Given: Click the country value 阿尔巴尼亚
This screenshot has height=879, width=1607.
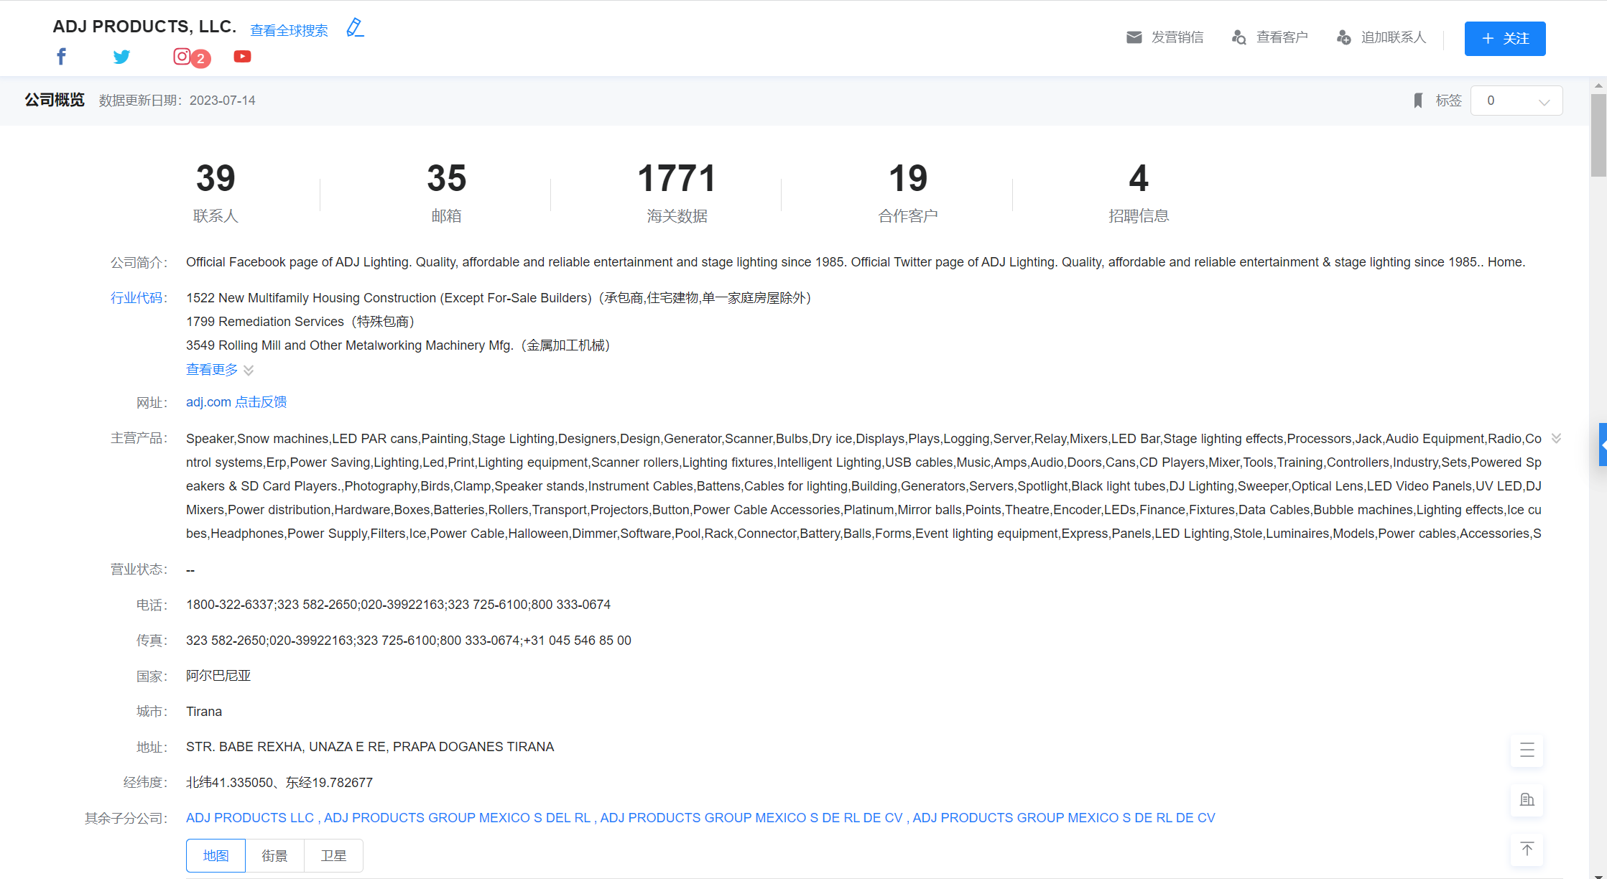Looking at the screenshot, I should pos(218,676).
